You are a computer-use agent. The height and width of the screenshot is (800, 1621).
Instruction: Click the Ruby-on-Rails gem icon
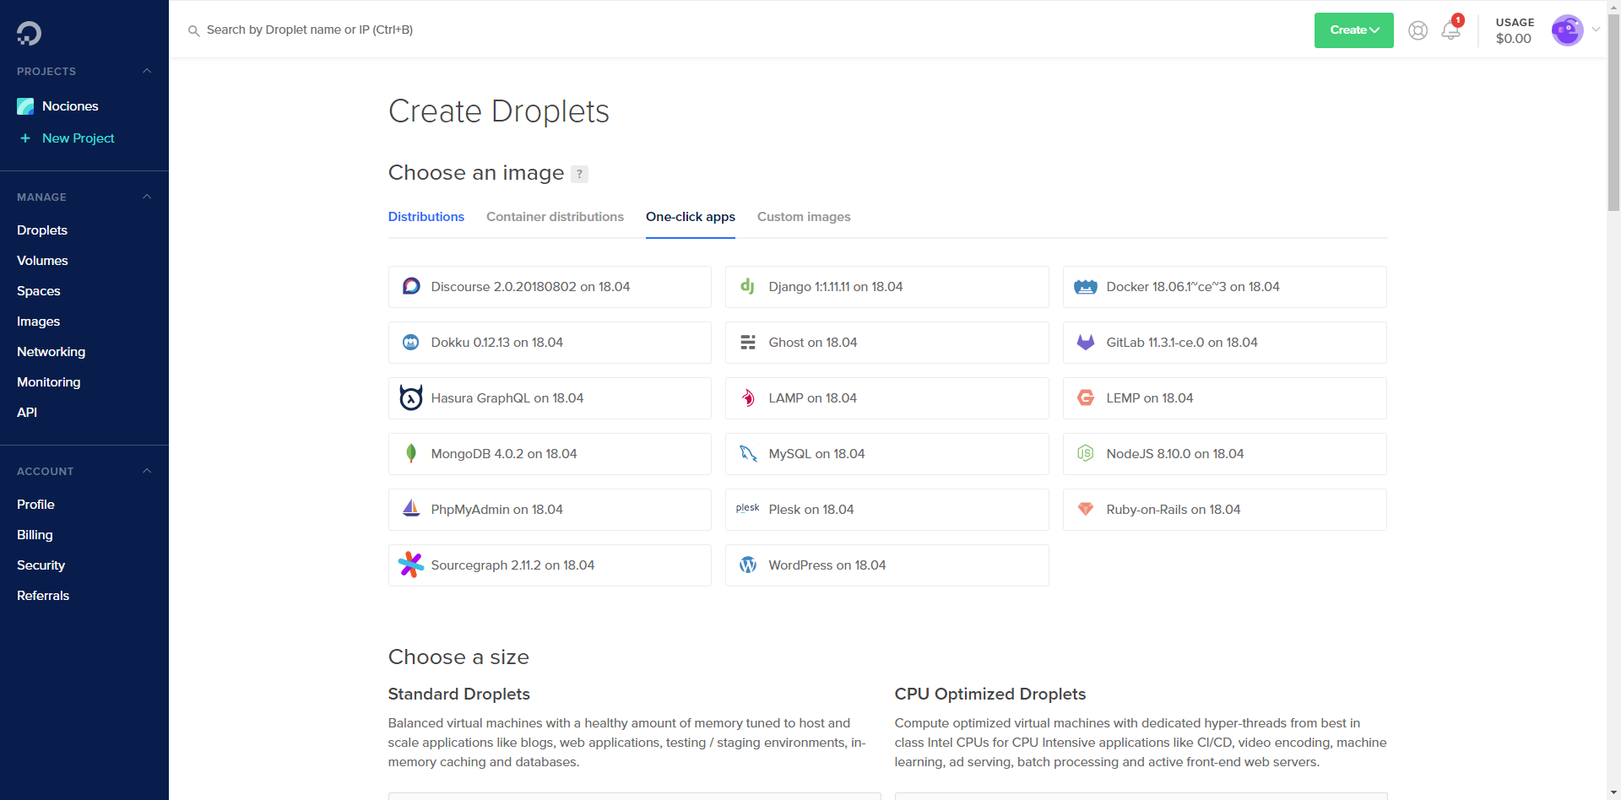tap(1086, 510)
